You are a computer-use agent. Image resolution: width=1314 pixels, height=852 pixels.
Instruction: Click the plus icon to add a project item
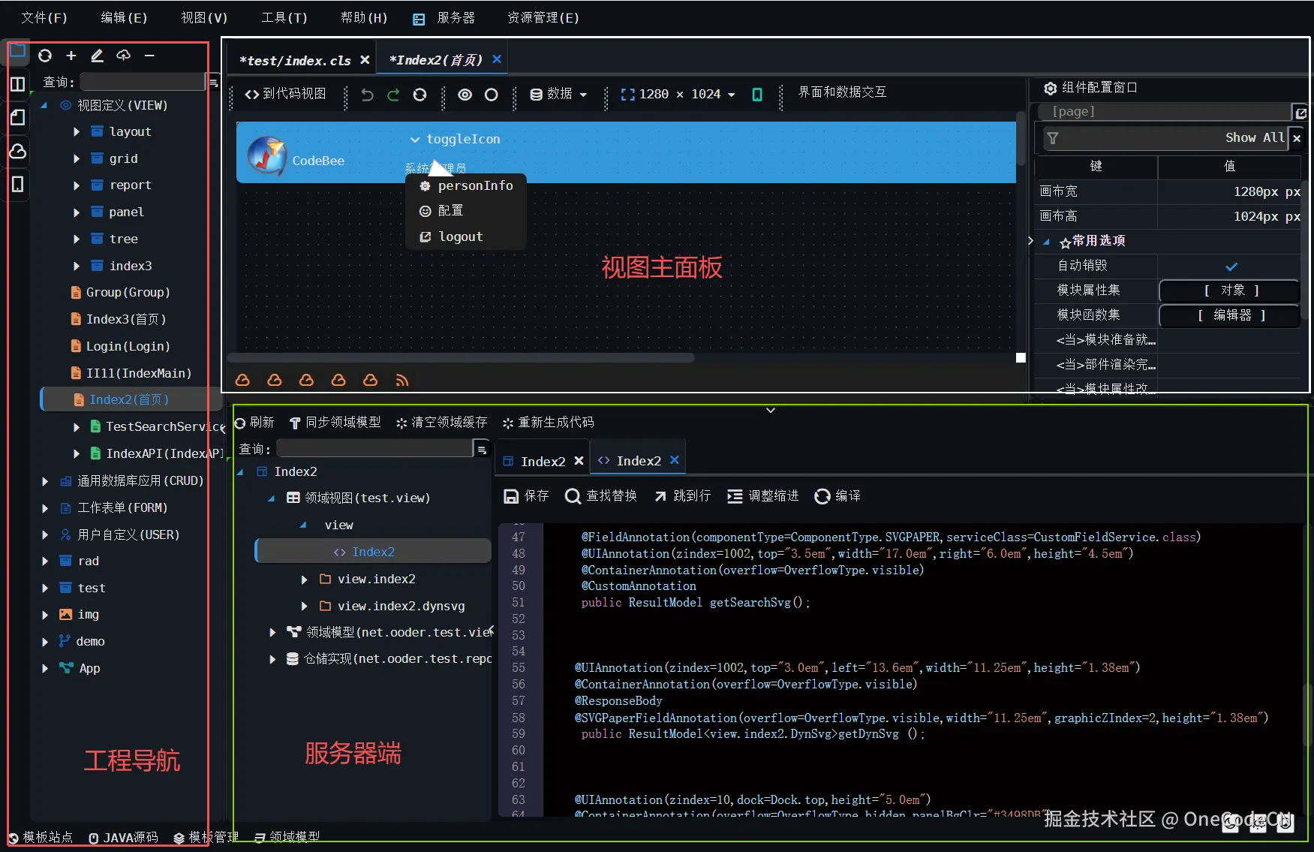coord(71,56)
